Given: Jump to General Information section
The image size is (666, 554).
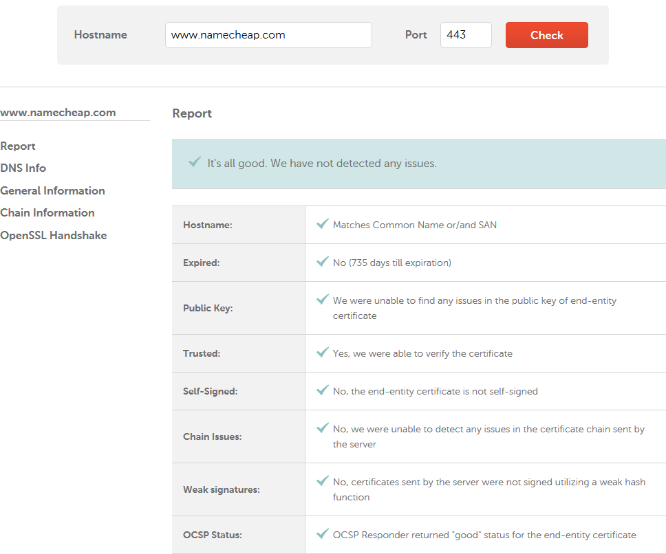Looking at the screenshot, I should coord(53,191).
